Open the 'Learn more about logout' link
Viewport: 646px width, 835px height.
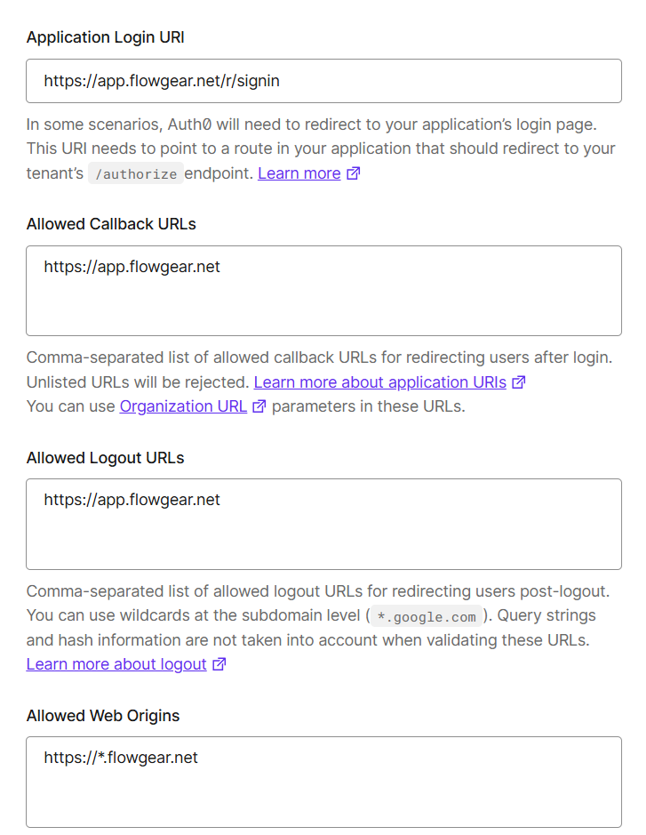(x=116, y=664)
